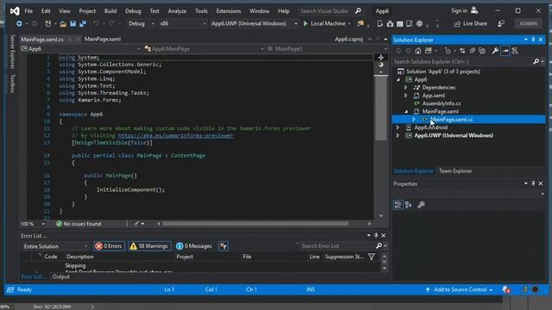552x310 pixels.
Task: Click Sync with Active Document icon
Action: pyautogui.click(x=462, y=51)
